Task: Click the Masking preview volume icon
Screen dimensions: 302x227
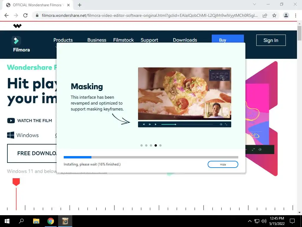Action: point(221,124)
